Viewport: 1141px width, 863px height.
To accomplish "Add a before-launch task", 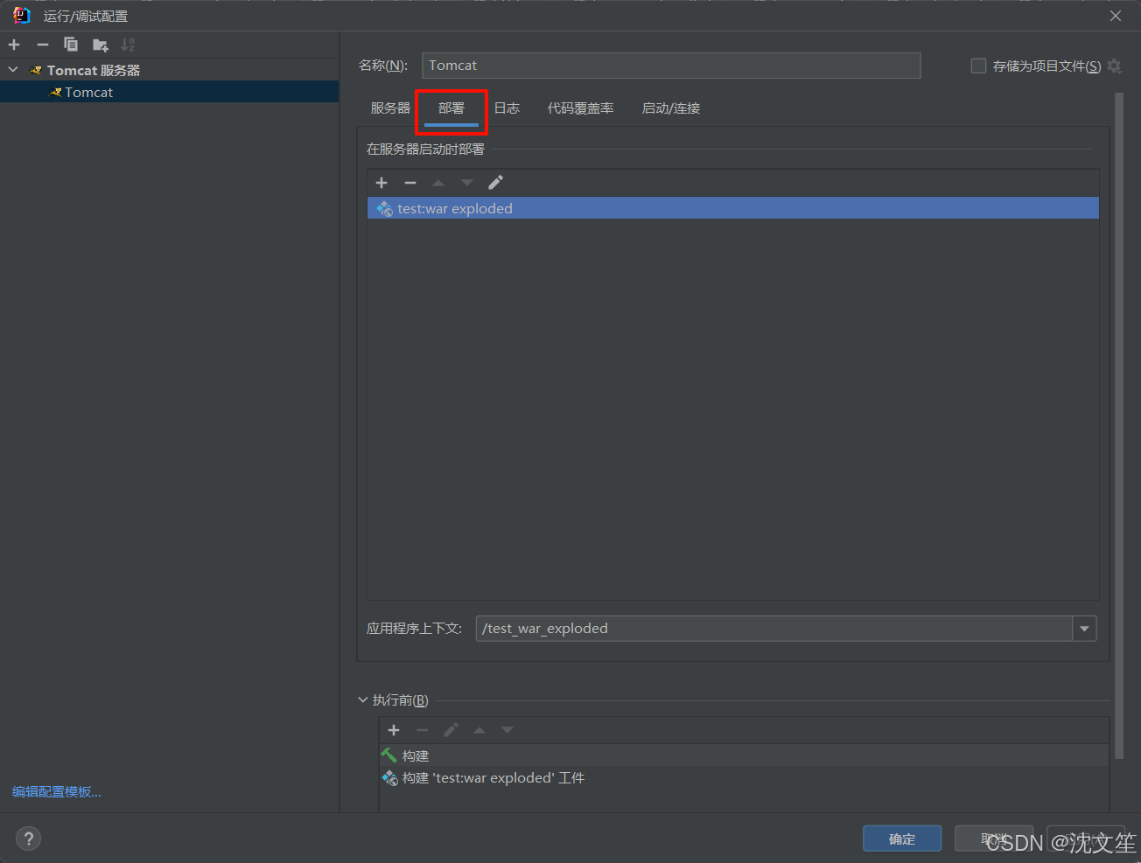I will pos(394,730).
